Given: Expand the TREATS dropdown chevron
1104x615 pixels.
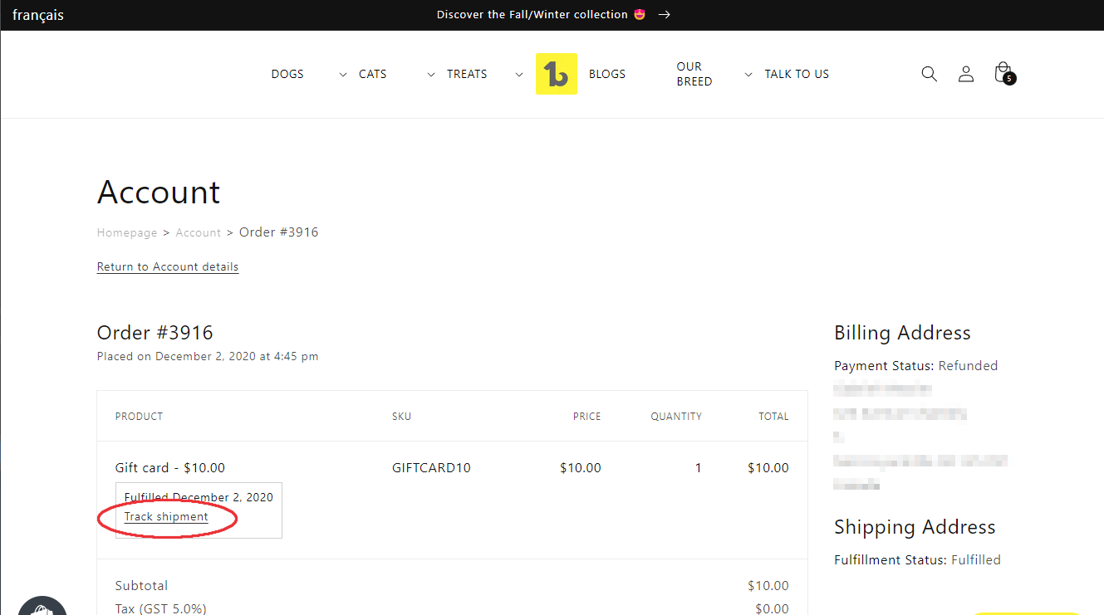Looking at the screenshot, I should pos(519,75).
